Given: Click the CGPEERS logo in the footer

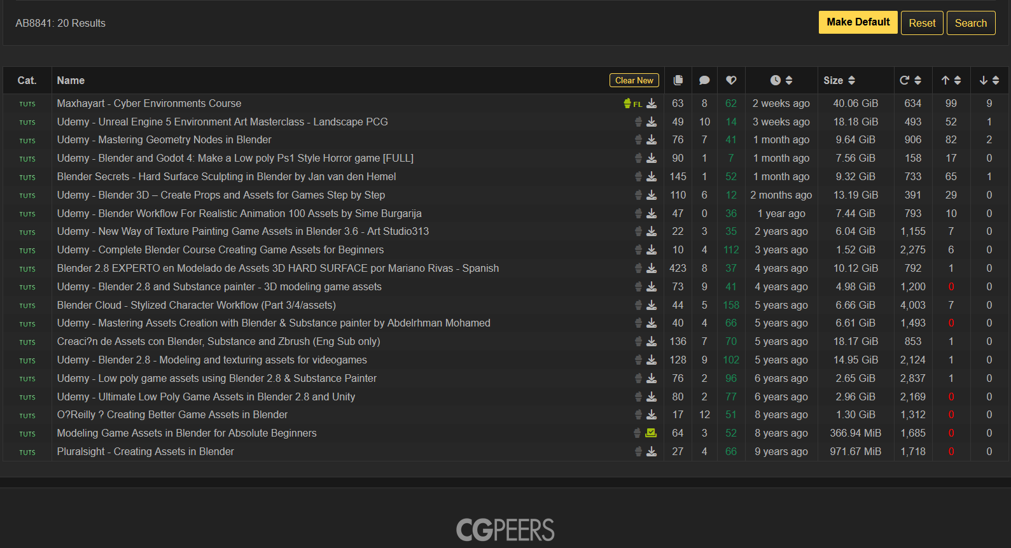Looking at the screenshot, I should [505, 530].
